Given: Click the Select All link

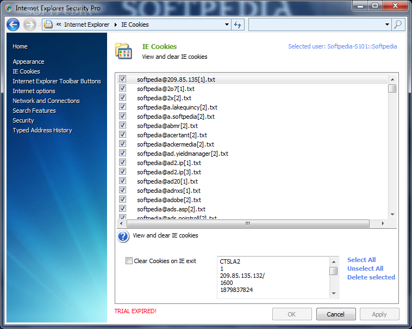Looking at the screenshot, I should pos(361,260).
